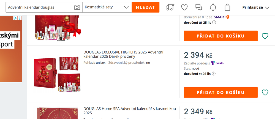Expand the 'Kosmetické sety' category dropdown
The height and width of the screenshot is (119, 275).
click(107, 7)
